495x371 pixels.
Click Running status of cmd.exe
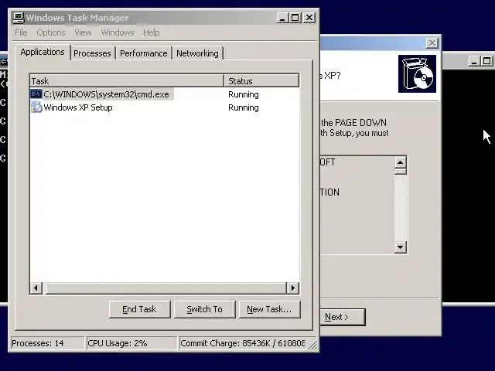point(244,94)
